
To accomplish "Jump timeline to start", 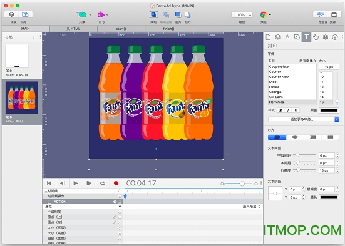I will tap(49, 183).
